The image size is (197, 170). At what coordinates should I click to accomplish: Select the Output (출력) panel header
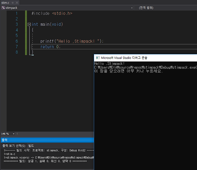[47, 140]
